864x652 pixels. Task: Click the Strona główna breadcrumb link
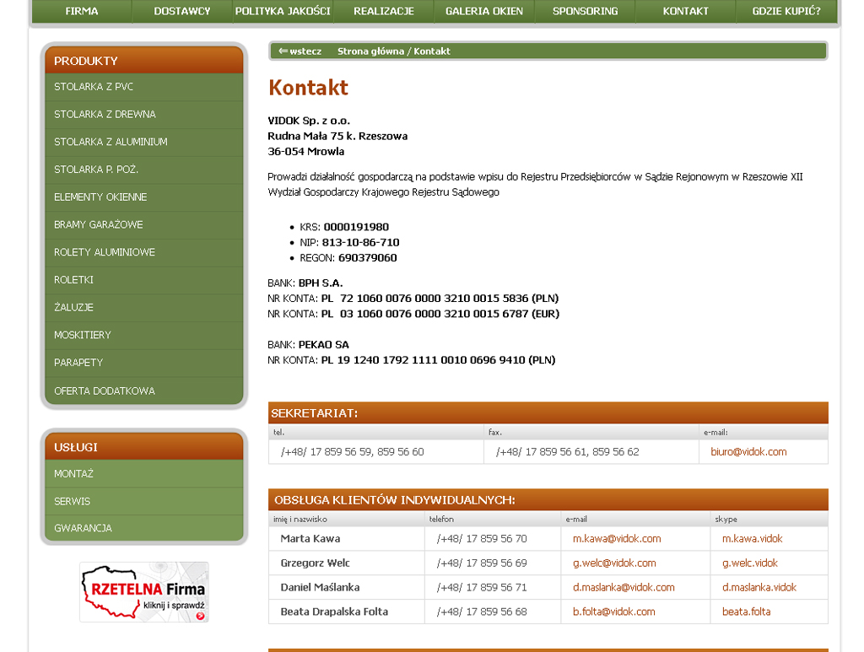371,51
